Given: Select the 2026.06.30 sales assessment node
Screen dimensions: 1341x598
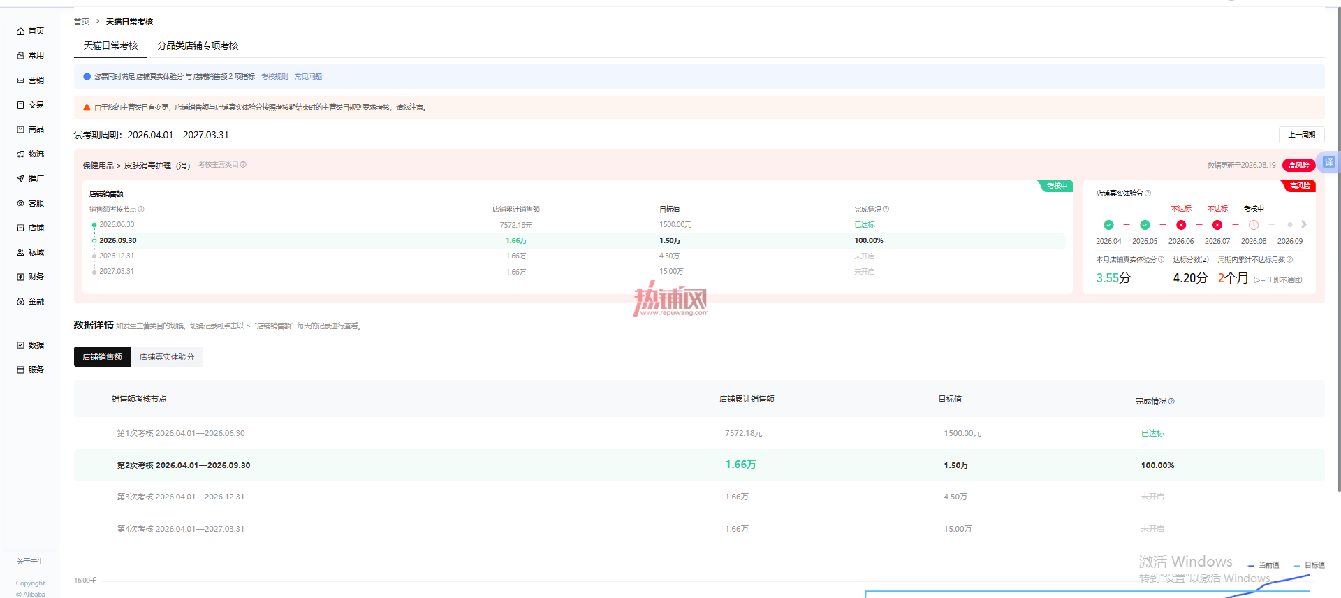Looking at the screenshot, I should coord(117,225).
